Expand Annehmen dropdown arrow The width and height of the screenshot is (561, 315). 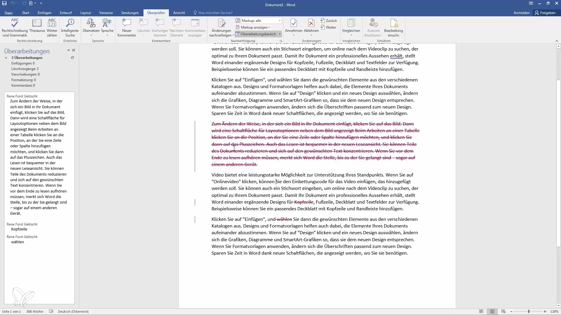[x=294, y=35]
